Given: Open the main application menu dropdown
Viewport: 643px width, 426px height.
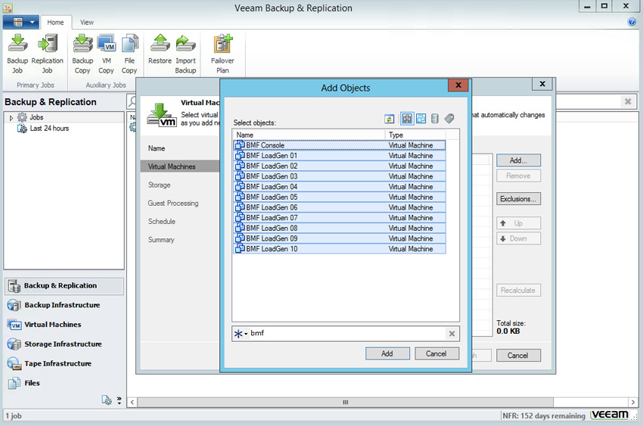Looking at the screenshot, I should pos(21,22).
